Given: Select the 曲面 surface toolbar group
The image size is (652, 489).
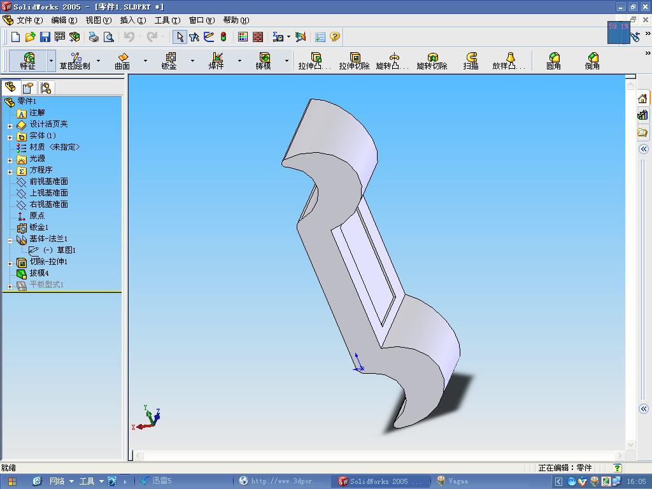Looking at the screenshot, I should tap(122, 61).
